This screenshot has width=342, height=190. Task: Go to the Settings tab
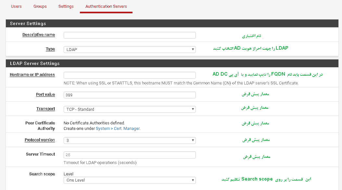click(66, 6)
